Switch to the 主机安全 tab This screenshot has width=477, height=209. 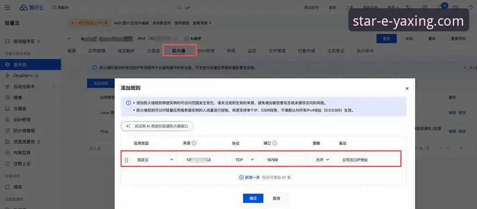point(336,51)
